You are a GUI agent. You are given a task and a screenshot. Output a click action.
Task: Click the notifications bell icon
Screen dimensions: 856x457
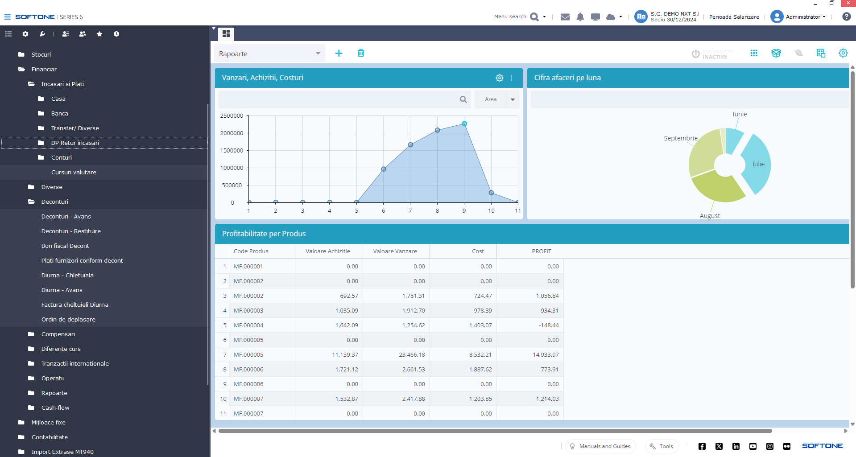(x=580, y=17)
